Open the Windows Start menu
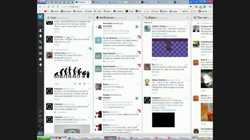 [44, 138]
